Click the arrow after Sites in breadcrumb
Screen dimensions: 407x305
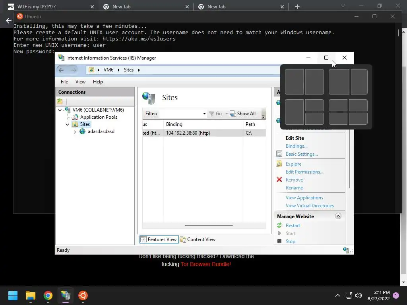(x=139, y=70)
